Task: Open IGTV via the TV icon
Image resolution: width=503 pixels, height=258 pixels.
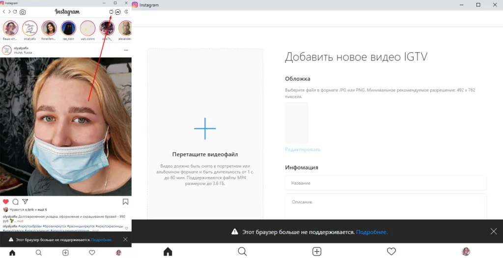Action: (x=111, y=12)
